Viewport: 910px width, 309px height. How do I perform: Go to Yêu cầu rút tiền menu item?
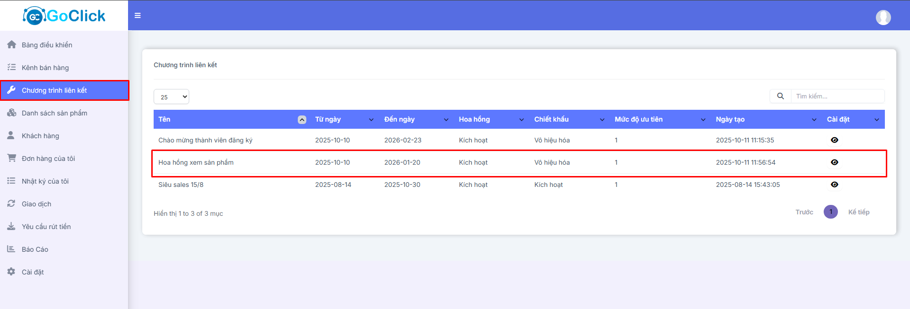click(46, 227)
